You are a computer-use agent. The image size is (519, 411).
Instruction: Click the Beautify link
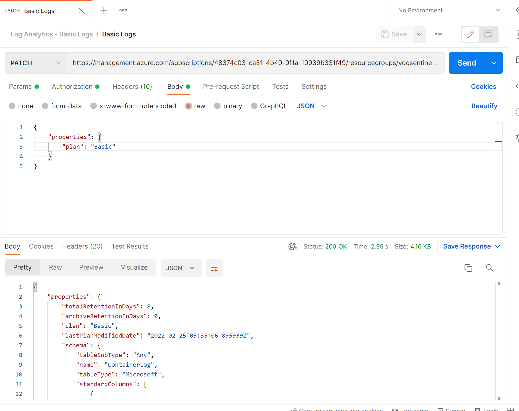484,106
